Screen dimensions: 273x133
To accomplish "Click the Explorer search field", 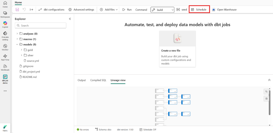I will pos(41,25).
